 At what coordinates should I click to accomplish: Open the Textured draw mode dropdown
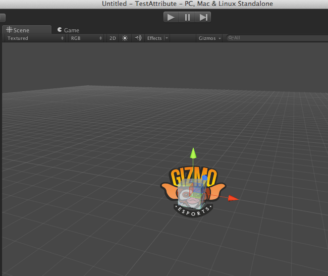tap(35, 38)
